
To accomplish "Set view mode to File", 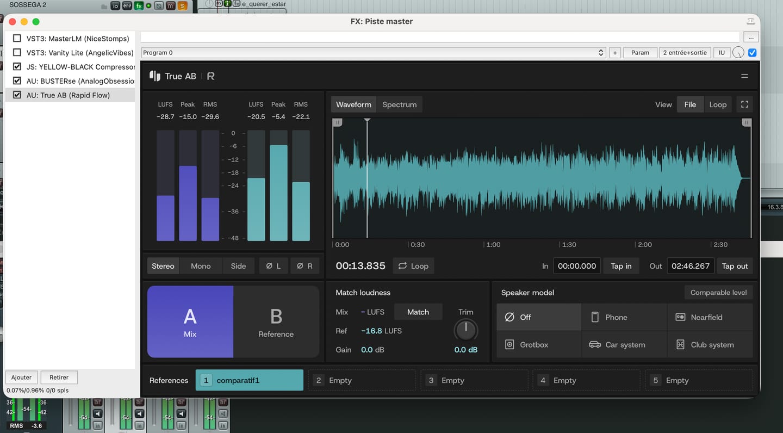I will 690,104.
